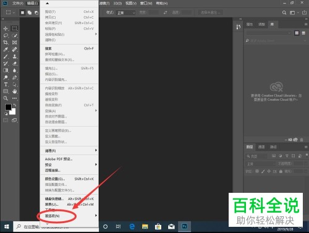Select the Crop tool

pyautogui.click(x=6, y=43)
